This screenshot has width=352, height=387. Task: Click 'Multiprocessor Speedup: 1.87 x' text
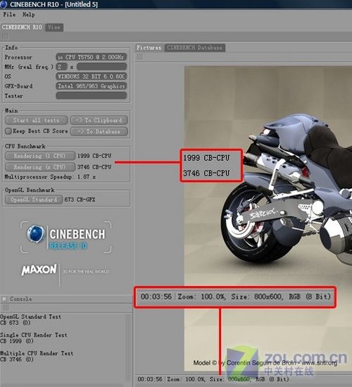pos(50,177)
